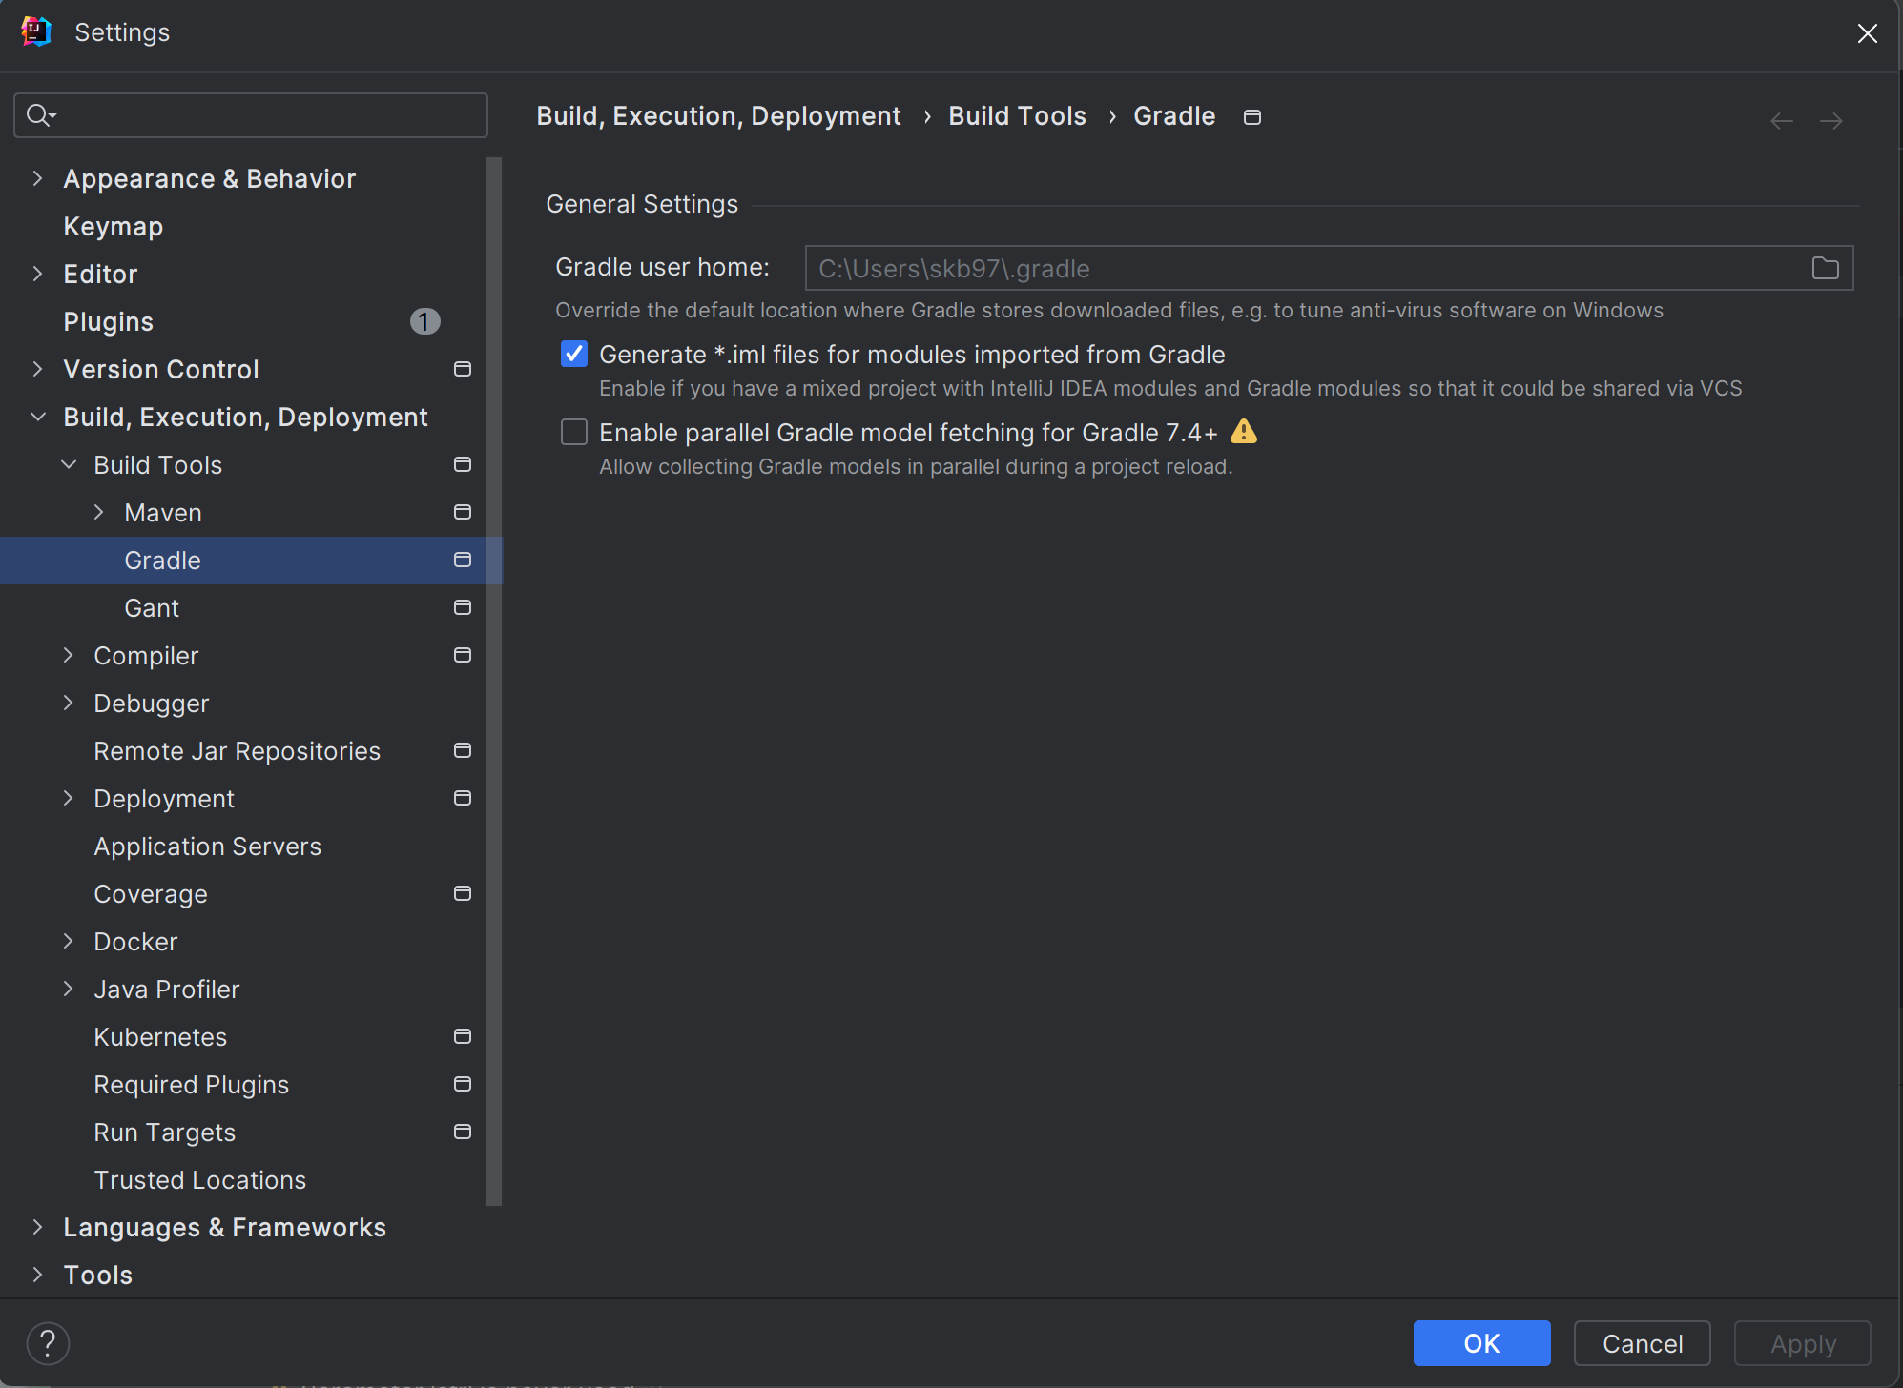
Task: Focus the settings search field
Action: (251, 115)
